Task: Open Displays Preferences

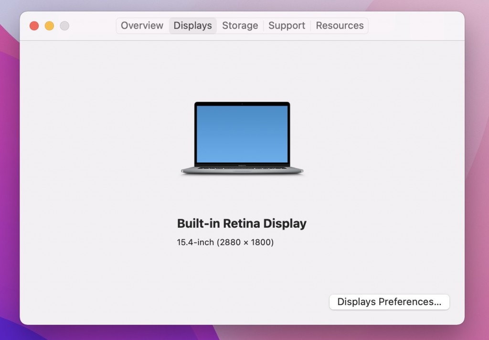Action: point(389,302)
